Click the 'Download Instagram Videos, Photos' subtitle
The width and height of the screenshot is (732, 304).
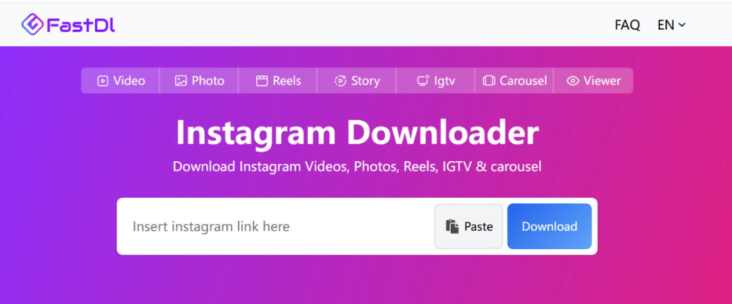pyautogui.click(x=357, y=167)
